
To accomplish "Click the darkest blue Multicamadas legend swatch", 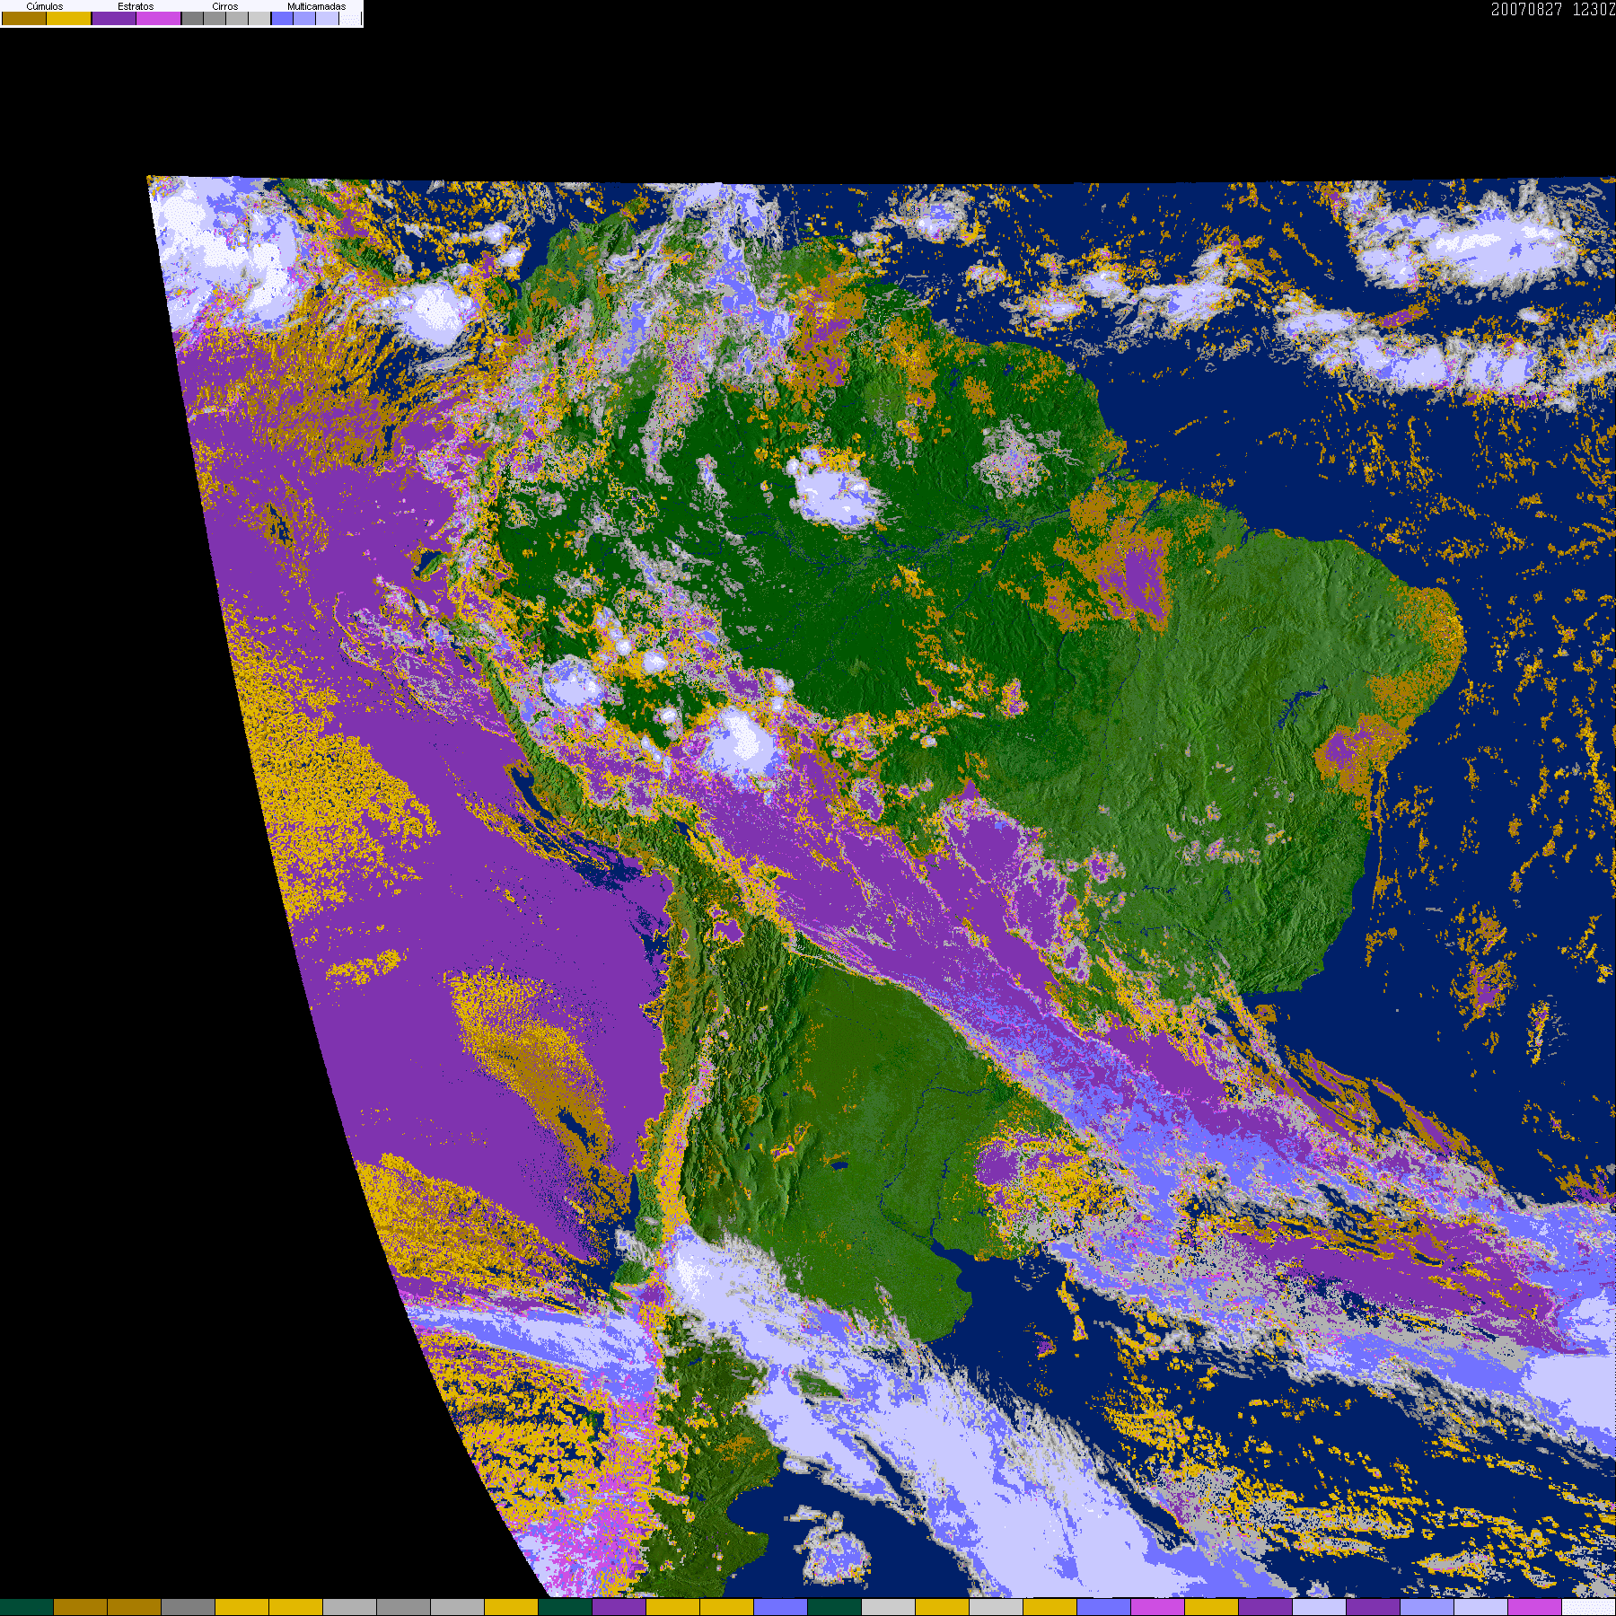I will [282, 18].
